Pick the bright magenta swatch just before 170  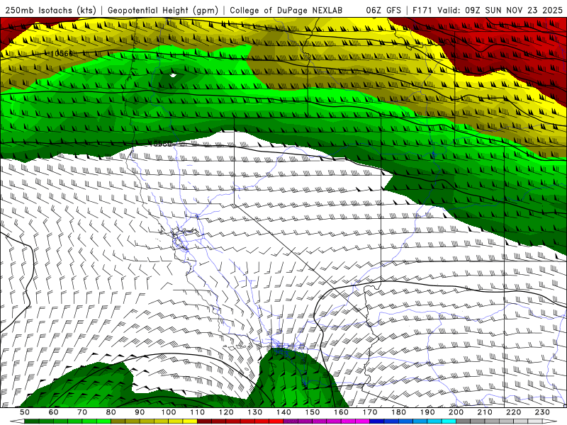[363, 421]
